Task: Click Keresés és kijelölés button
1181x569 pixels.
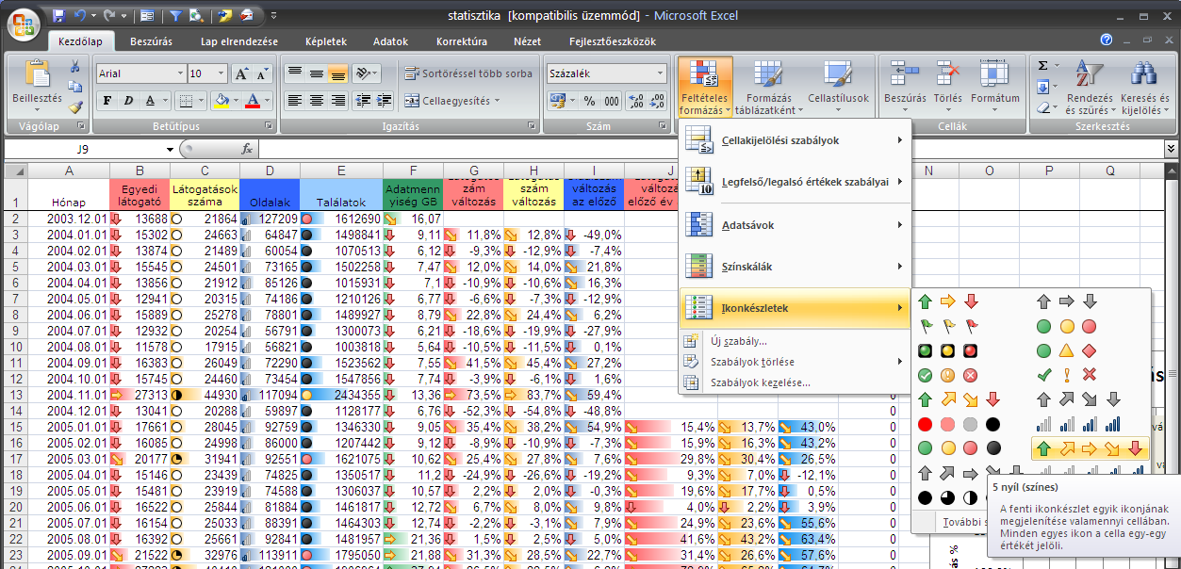Action: pos(1145,87)
